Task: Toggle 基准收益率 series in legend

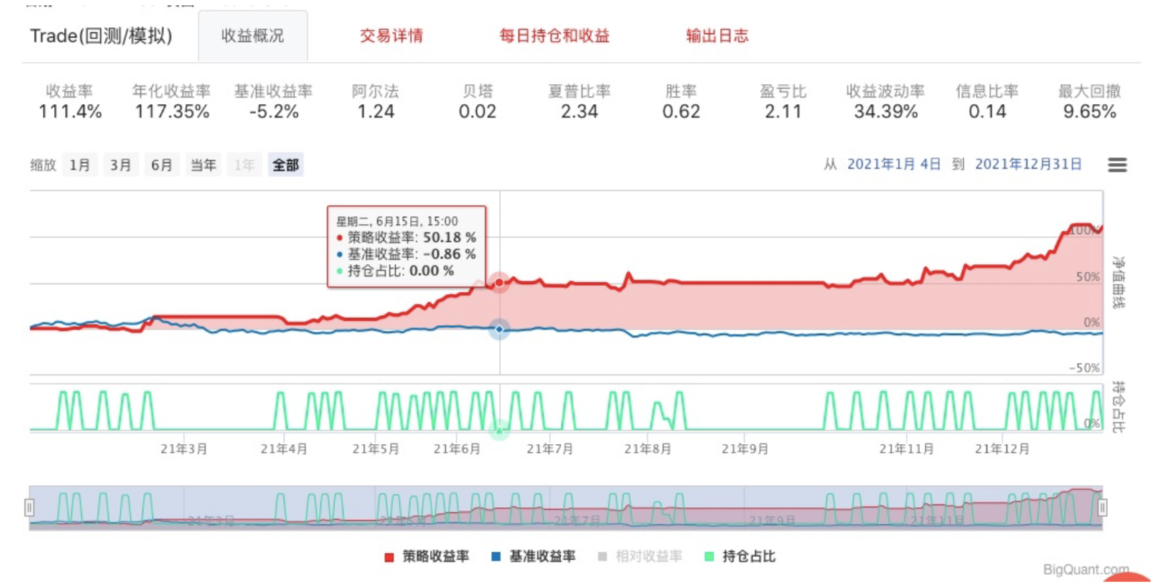Action: (533, 556)
